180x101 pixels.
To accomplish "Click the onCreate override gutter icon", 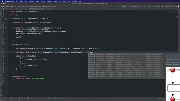I will tap(6, 28).
